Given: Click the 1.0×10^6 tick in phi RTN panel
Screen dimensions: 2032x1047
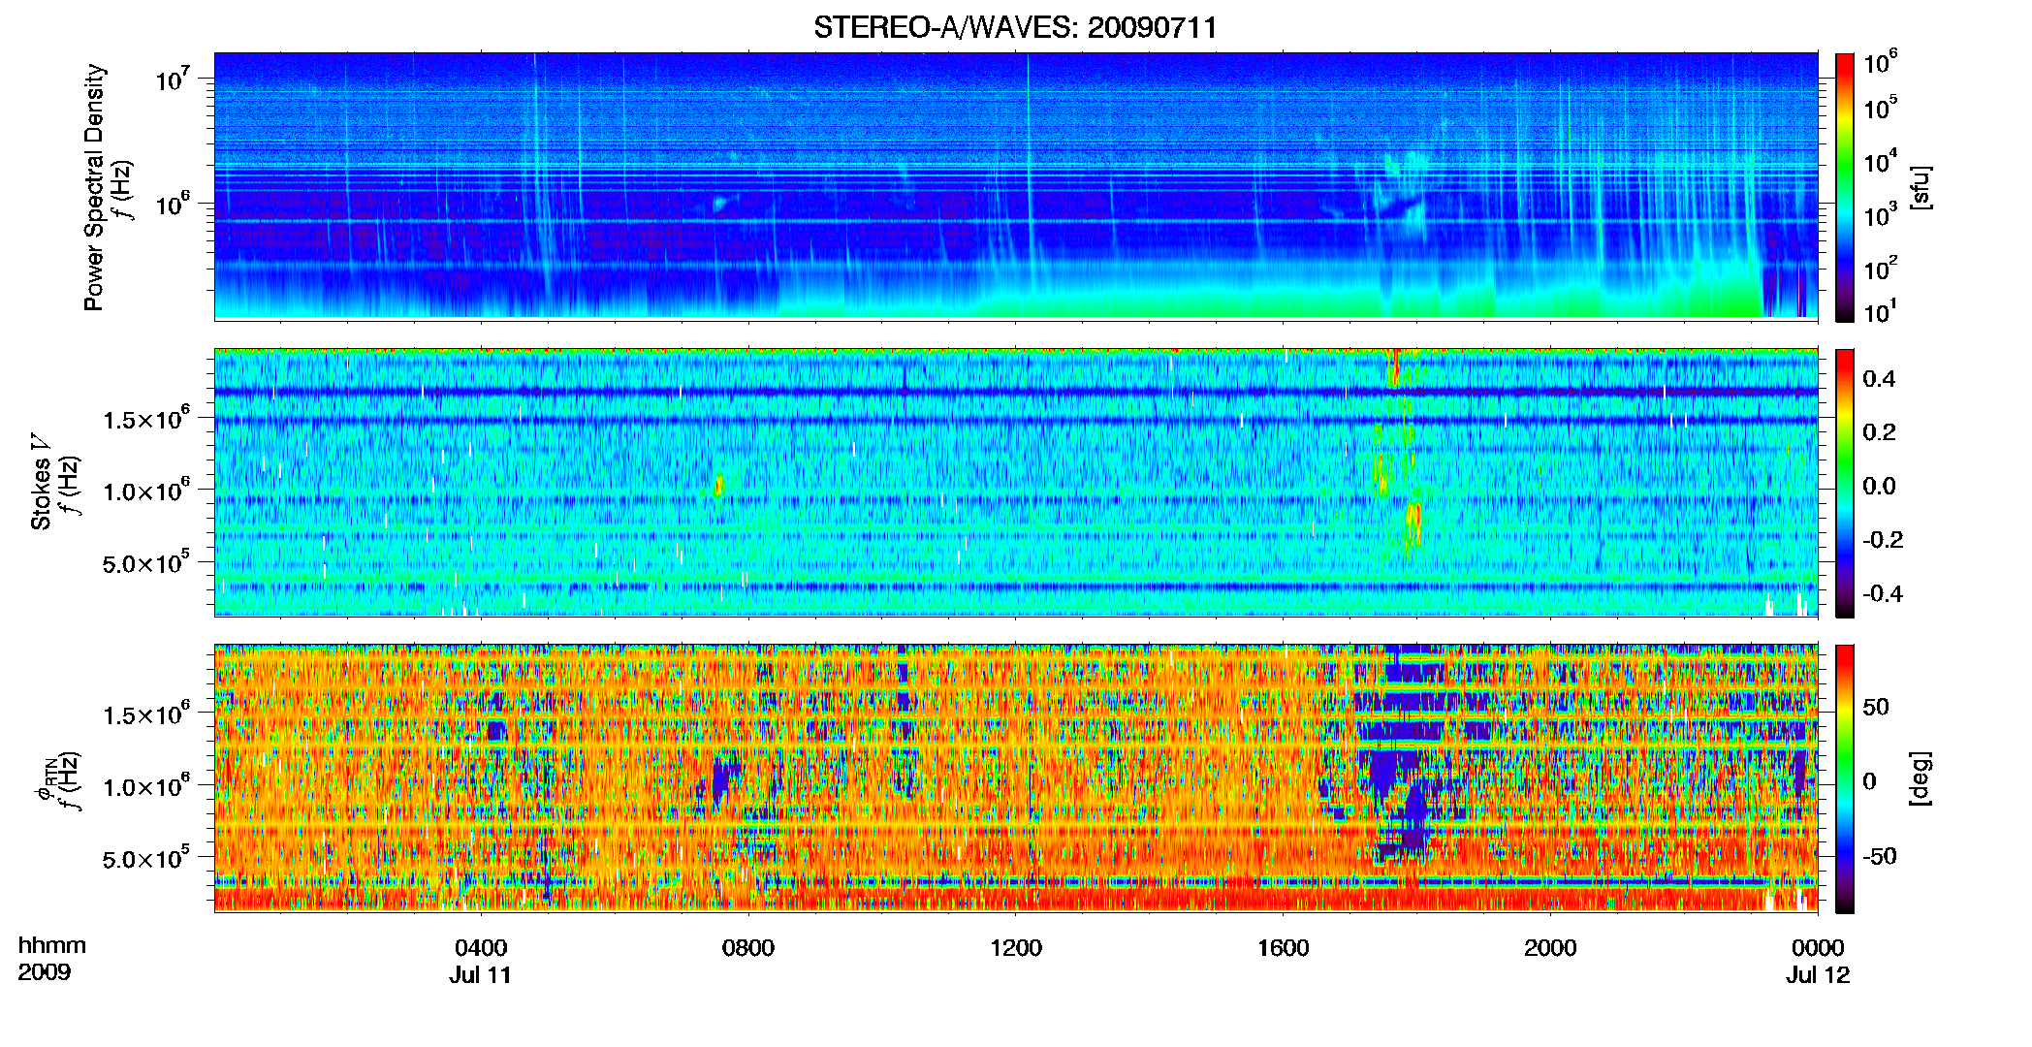Looking at the screenshot, I should point(146,786).
